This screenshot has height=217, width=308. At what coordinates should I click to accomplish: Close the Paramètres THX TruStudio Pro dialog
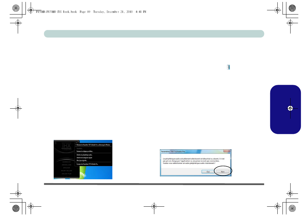[x=227, y=151]
